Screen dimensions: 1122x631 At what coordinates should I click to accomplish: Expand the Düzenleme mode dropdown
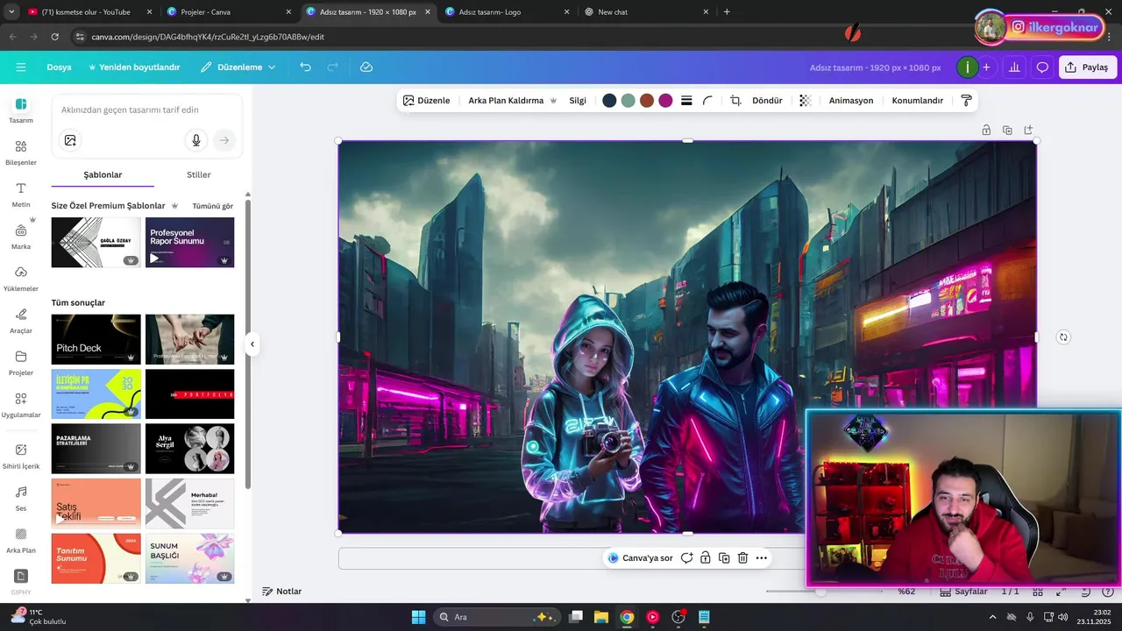tap(238, 67)
